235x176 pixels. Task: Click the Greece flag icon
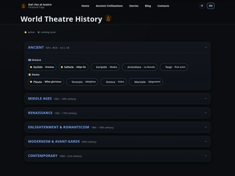tap(30, 60)
